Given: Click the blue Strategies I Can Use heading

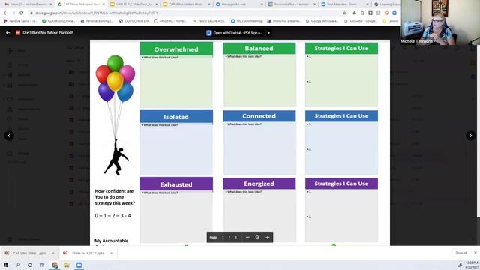Looking at the screenshot, I should tap(341, 116).
